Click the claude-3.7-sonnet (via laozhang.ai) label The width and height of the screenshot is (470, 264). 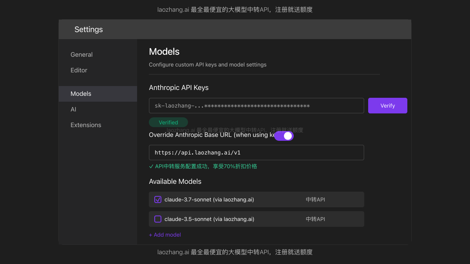point(209,199)
